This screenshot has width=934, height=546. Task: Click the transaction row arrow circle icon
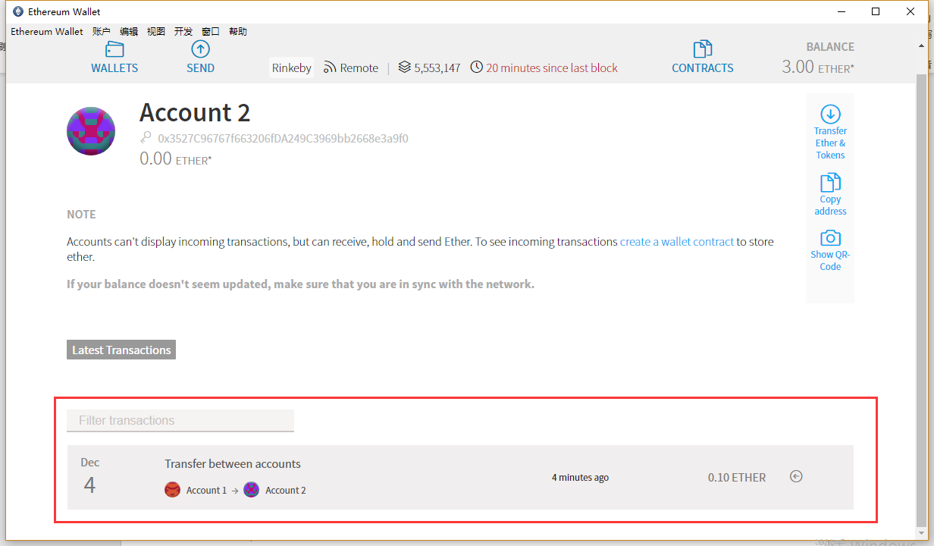click(x=796, y=476)
